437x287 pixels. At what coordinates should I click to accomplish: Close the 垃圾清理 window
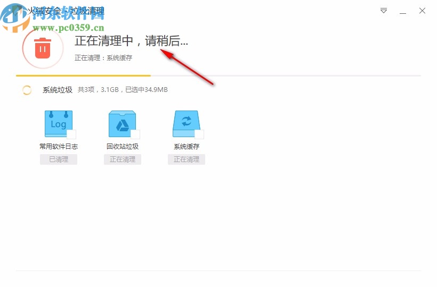[422, 11]
